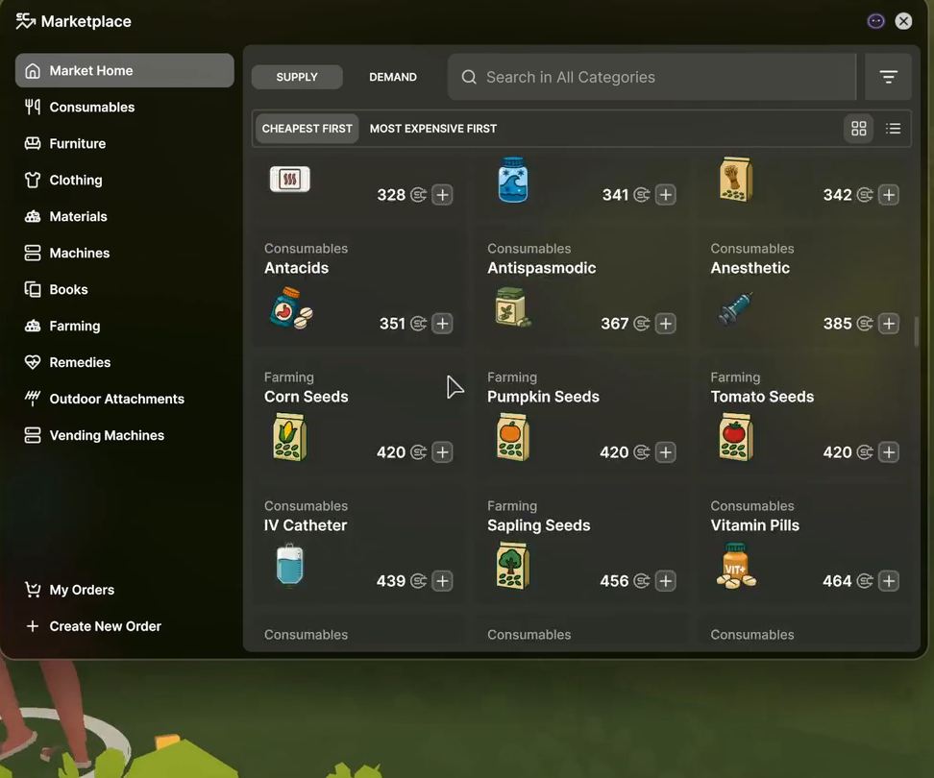Open the Machines category
This screenshot has width=934, height=778.
[125, 253]
